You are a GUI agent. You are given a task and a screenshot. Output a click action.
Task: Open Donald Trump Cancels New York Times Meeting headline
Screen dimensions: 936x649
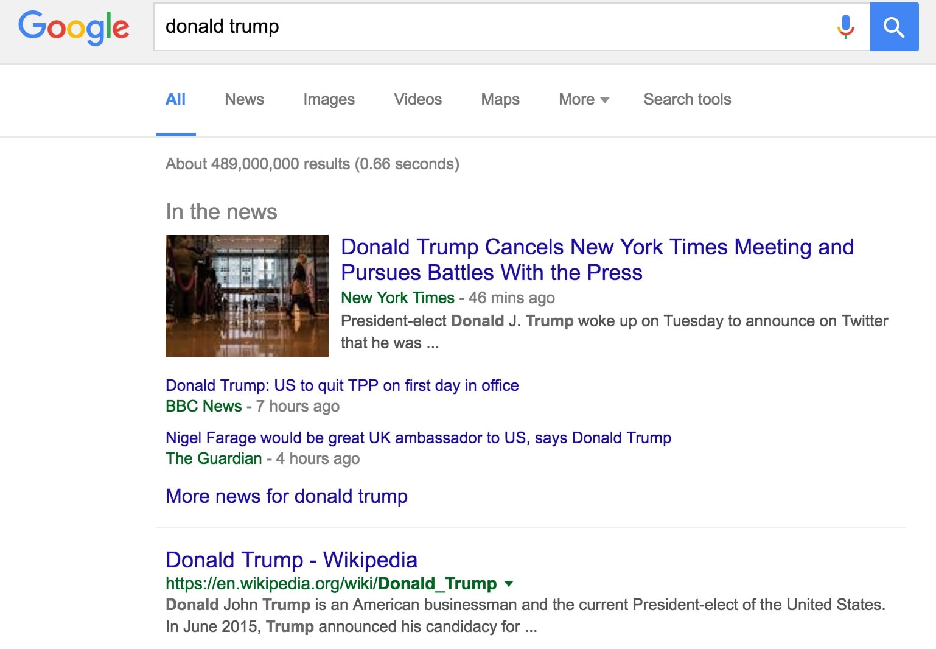597,259
